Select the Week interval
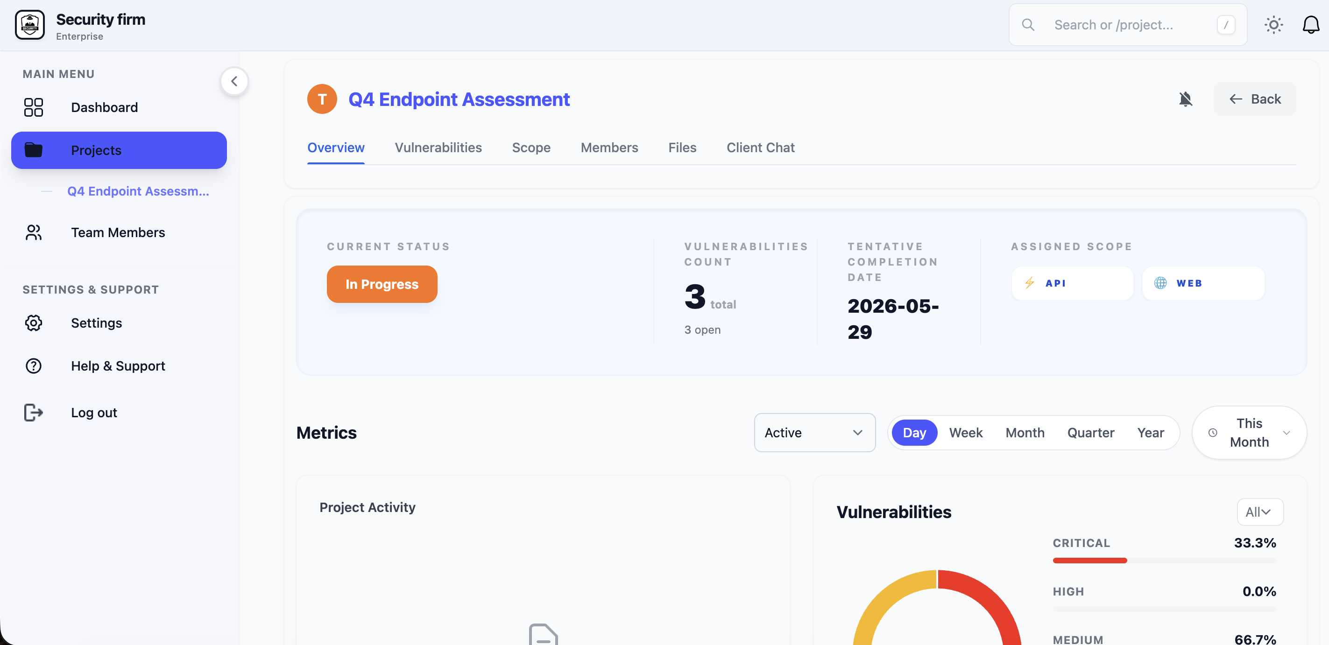The image size is (1329, 645). (x=966, y=433)
